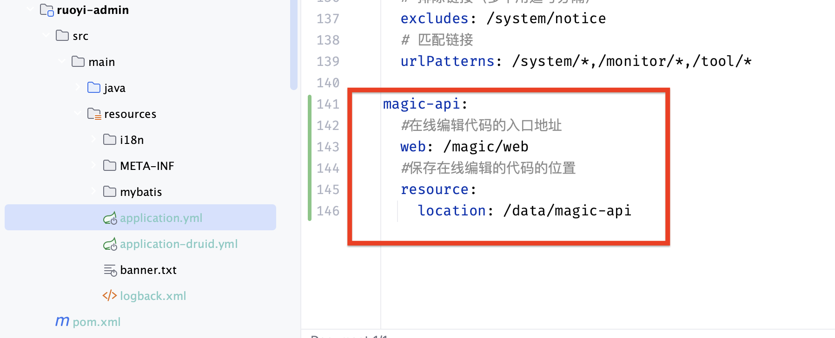Click the comment '# 匹配链接'
Screen dimensions: 835x338
[437, 40]
